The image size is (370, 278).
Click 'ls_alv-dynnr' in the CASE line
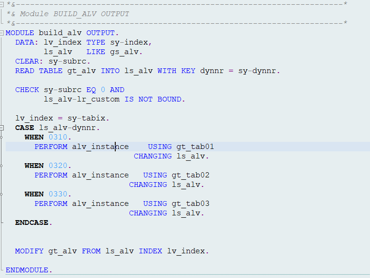(x=67, y=128)
